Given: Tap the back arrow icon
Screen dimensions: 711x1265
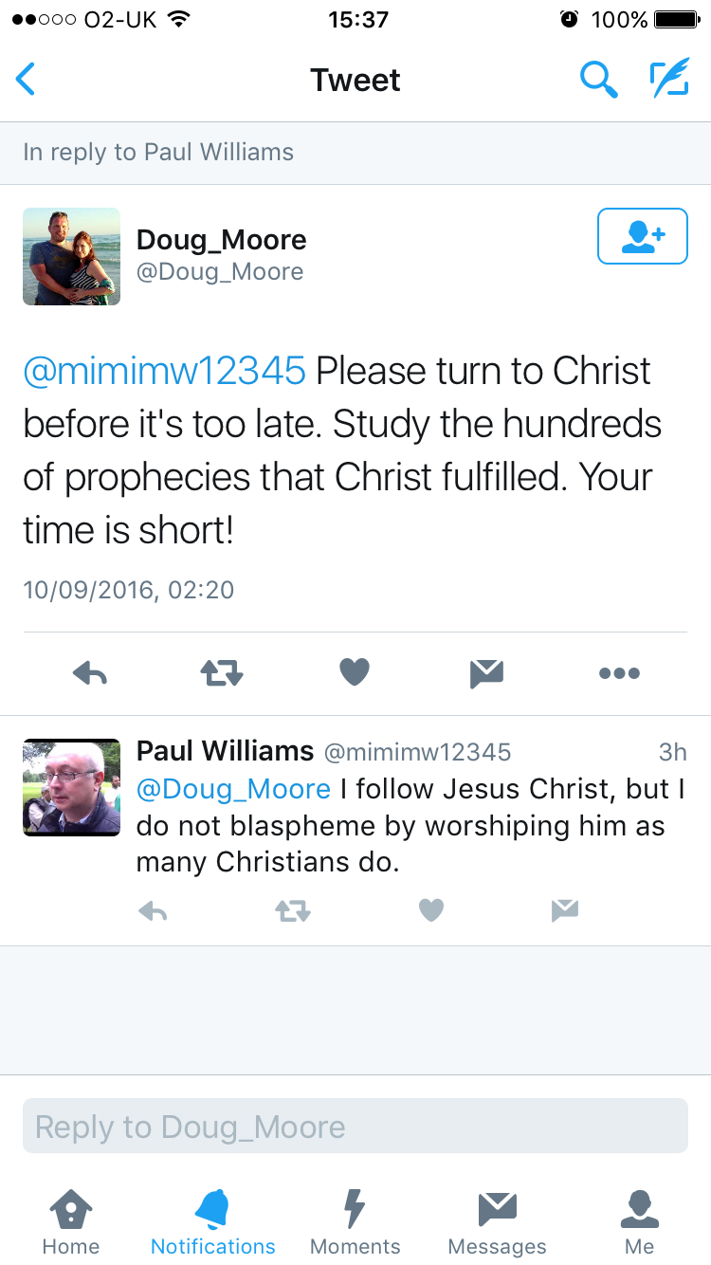Looking at the screenshot, I should coord(27,80).
